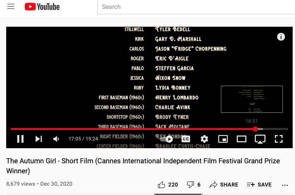The height and width of the screenshot is (195, 295).
Task: Open the video info cards icon
Action: tap(281, 37)
